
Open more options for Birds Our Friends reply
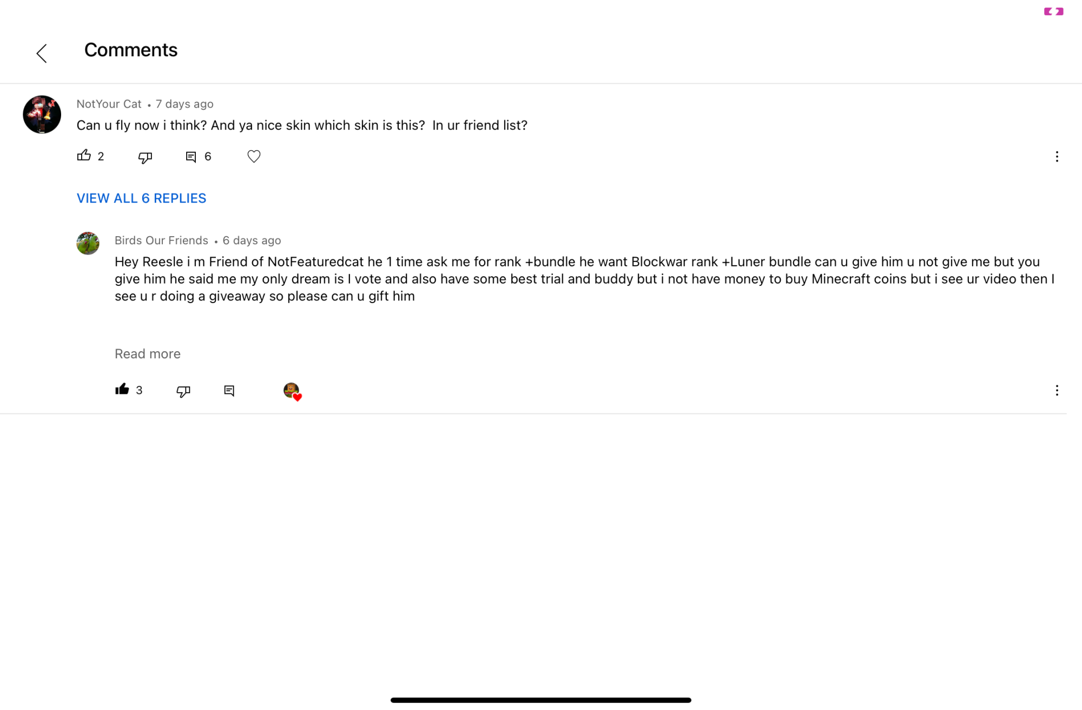pos(1057,391)
